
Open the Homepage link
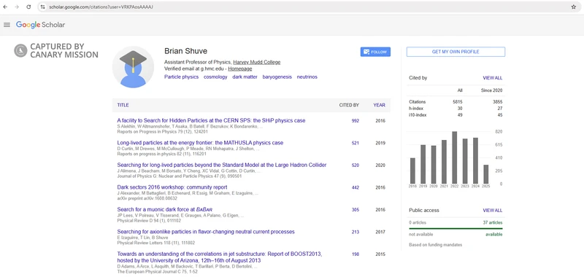[x=240, y=69]
